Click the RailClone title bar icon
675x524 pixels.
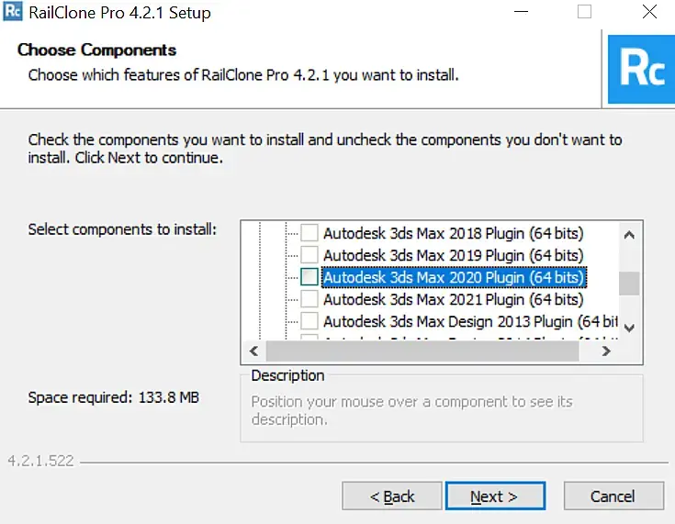point(13,13)
